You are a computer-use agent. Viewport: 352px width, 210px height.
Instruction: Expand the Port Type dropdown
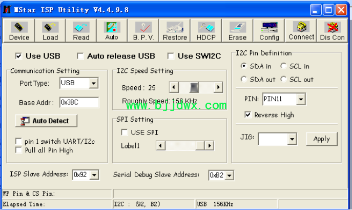point(94,83)
